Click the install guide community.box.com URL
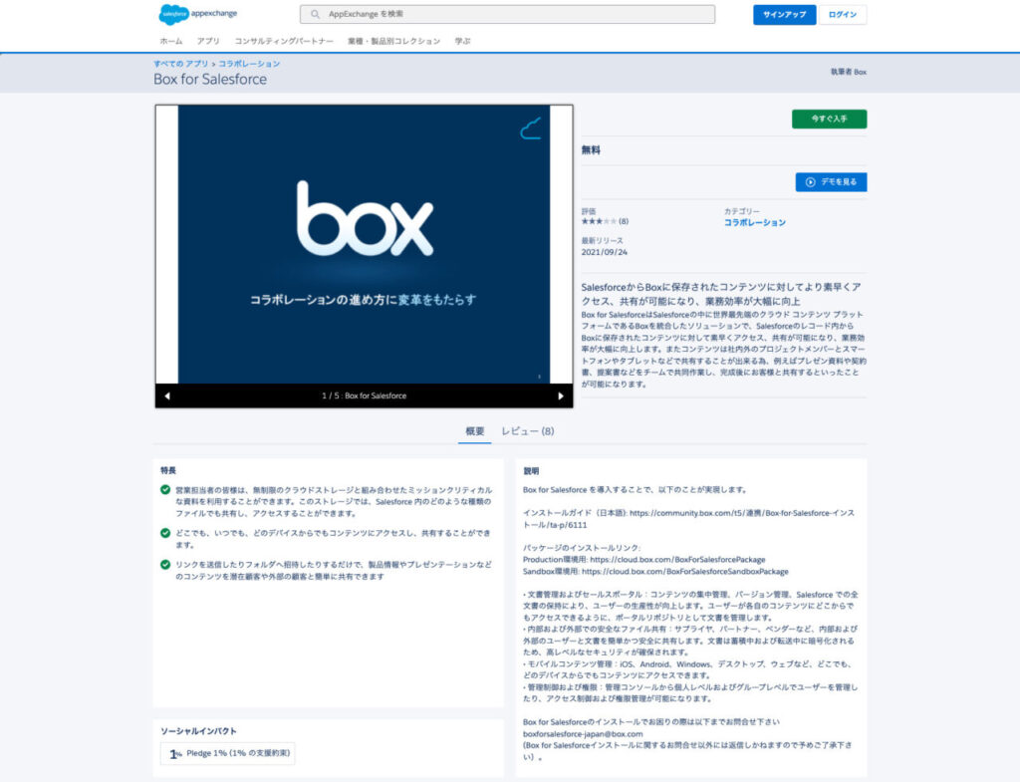Screen dimensions: 1020x782 (689, 519)
